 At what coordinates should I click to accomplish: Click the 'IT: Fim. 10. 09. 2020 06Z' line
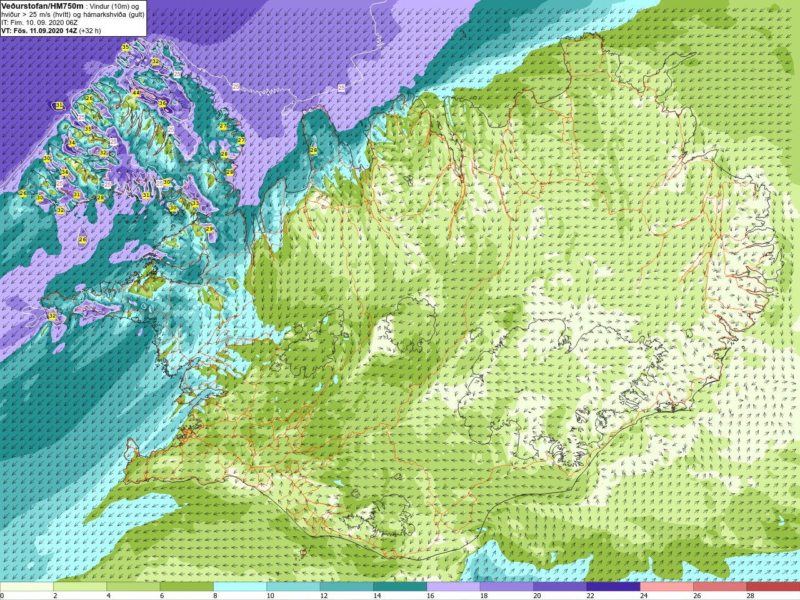point(39,22)
